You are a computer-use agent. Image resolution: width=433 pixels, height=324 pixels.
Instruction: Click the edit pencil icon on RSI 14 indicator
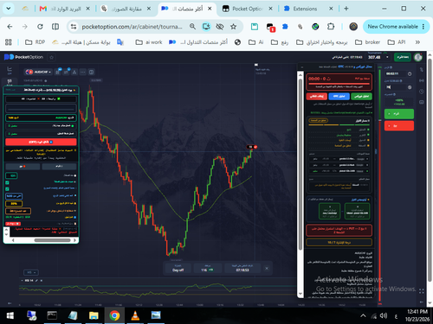coord(36,281)
